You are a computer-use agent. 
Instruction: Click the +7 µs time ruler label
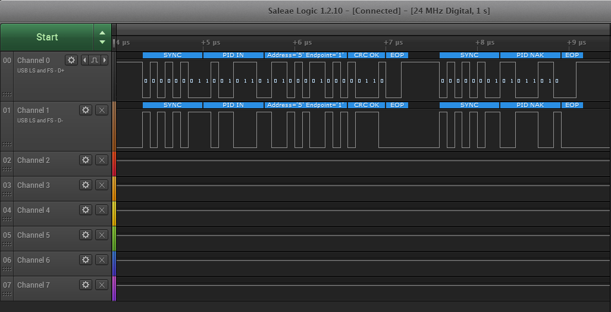(394, 42)
